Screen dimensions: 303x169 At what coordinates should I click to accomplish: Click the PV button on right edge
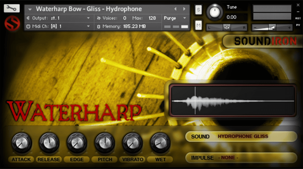(x=298, y=25)
